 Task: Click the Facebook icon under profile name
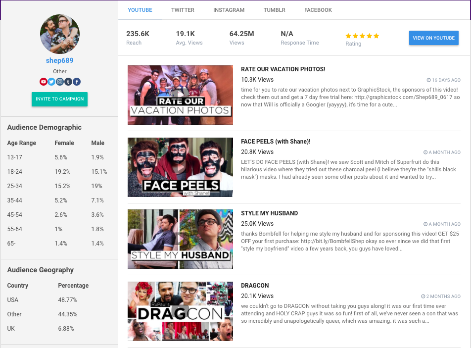tap(77, 82)
